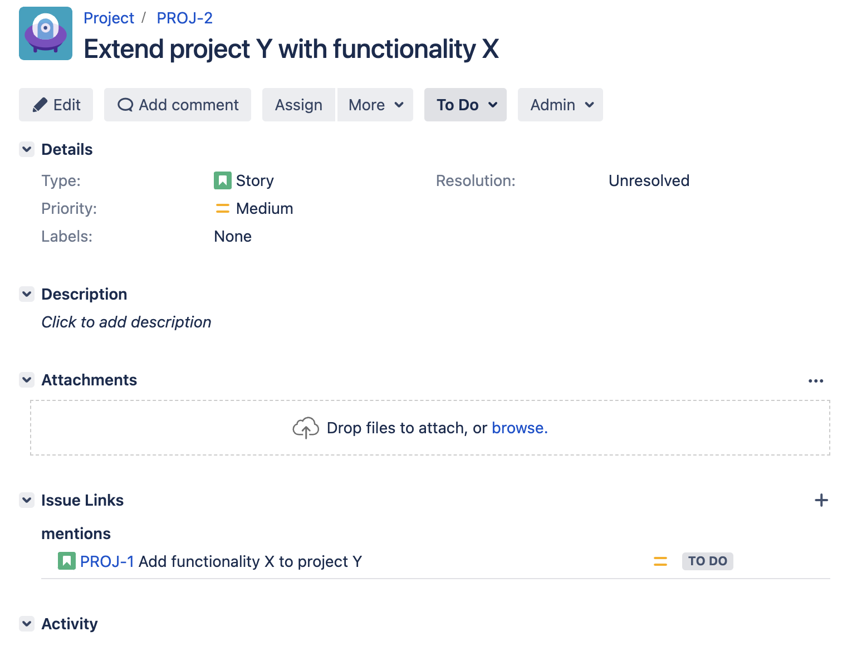Viewport: 852px width, 646px height.
Task: Collapse the Description section
Action: point(27,294)
